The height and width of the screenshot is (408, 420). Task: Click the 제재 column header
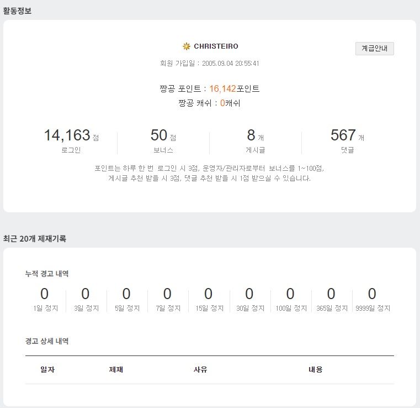click(116, 369)
